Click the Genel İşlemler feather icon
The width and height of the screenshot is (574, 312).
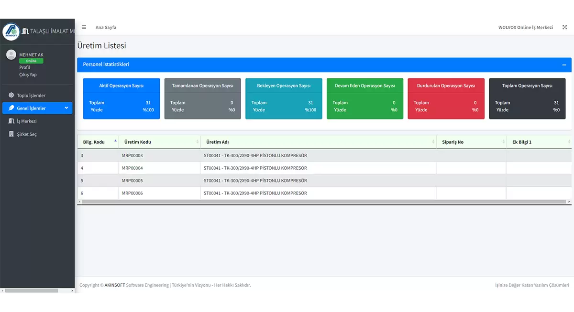11,108
